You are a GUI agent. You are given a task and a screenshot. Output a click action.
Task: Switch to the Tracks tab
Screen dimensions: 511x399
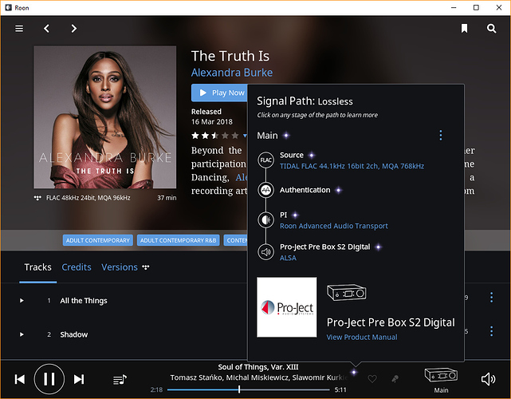pyautogui.click(x=37, y=267)
